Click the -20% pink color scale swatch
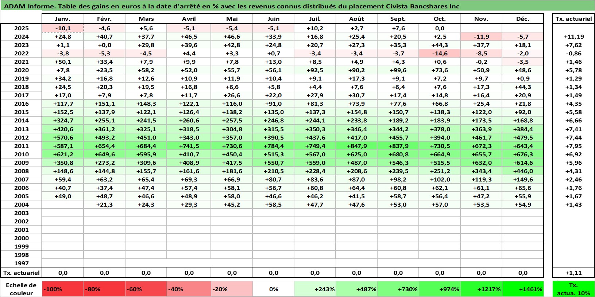 [x=232, y=289]
